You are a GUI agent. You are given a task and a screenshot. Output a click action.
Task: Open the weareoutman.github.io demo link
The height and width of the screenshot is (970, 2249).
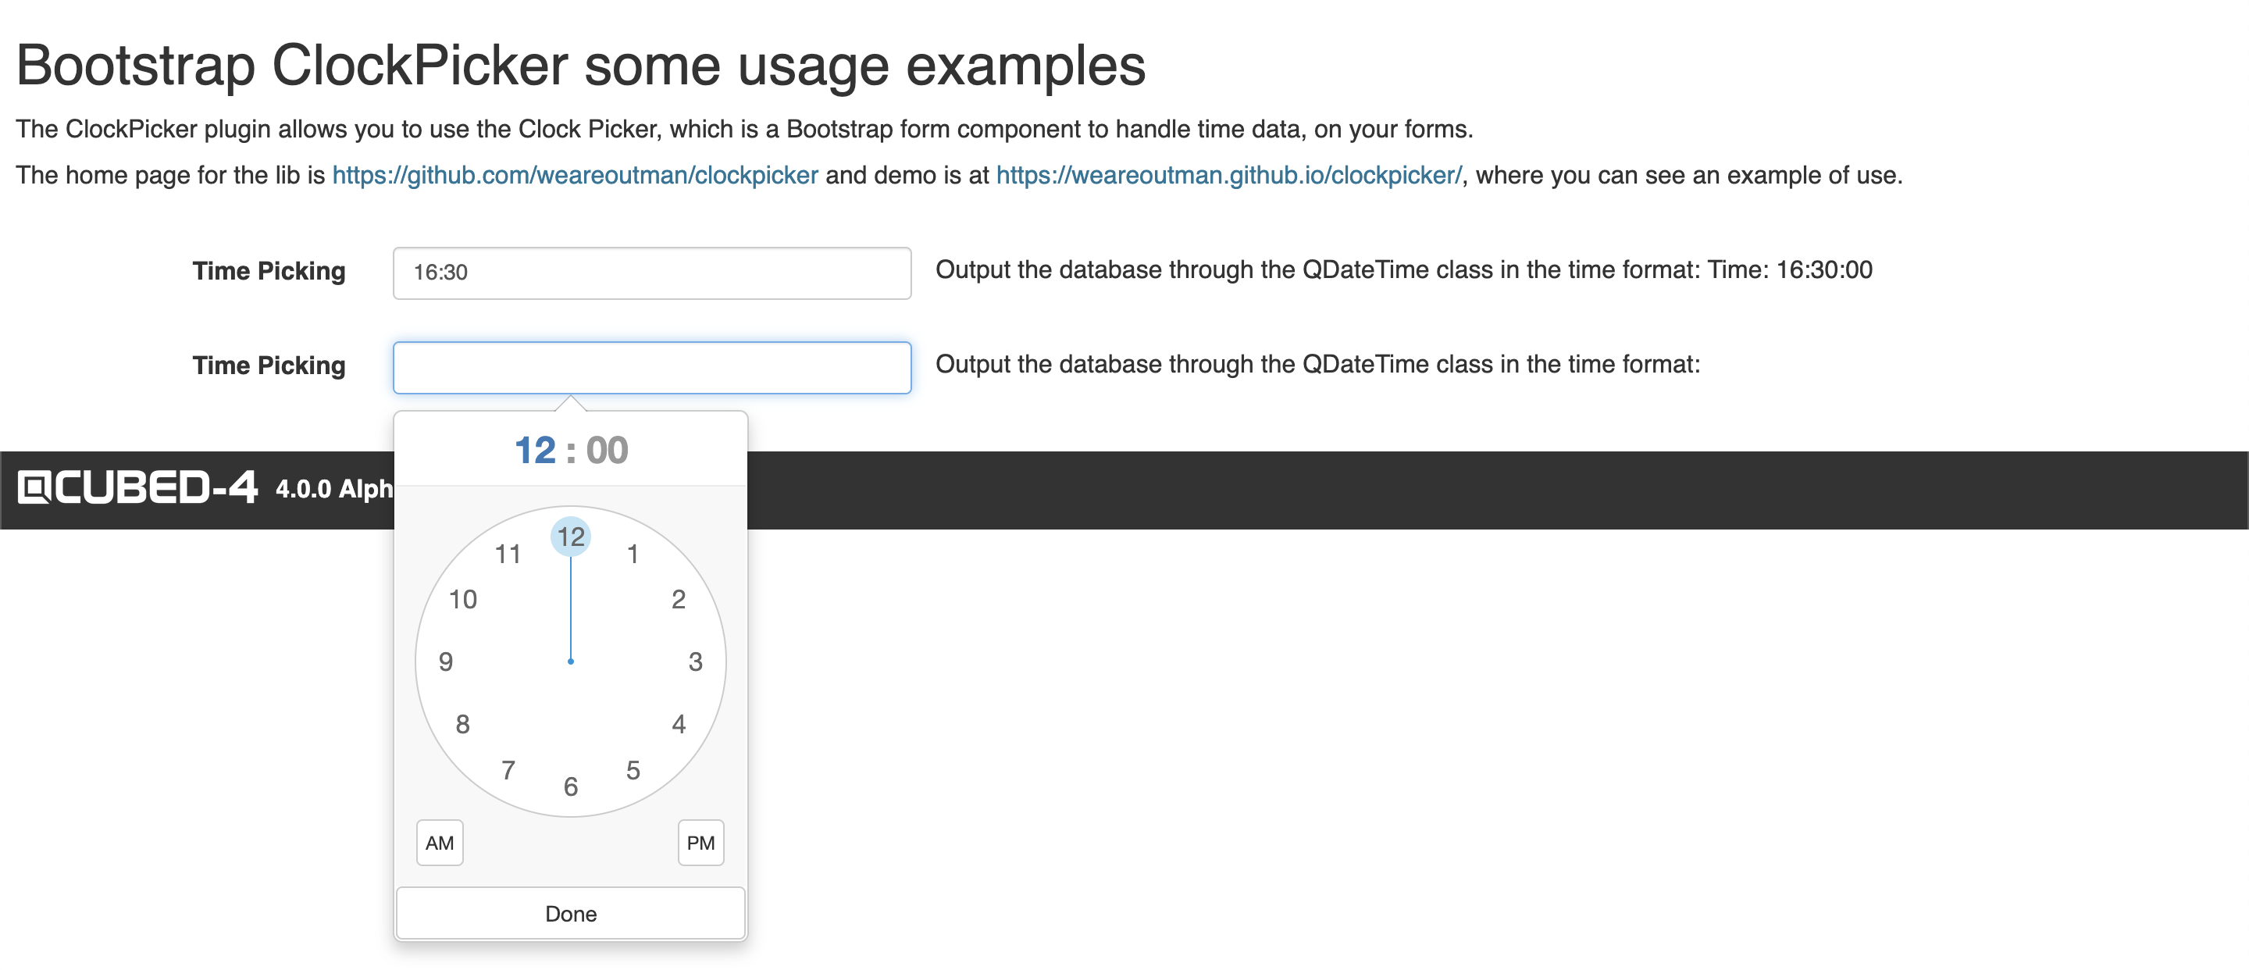(1228, 176)
